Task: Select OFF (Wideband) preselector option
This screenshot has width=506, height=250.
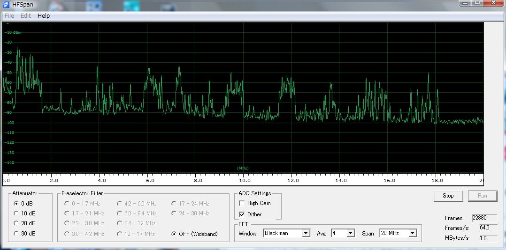Action: [x=194, y=234]
